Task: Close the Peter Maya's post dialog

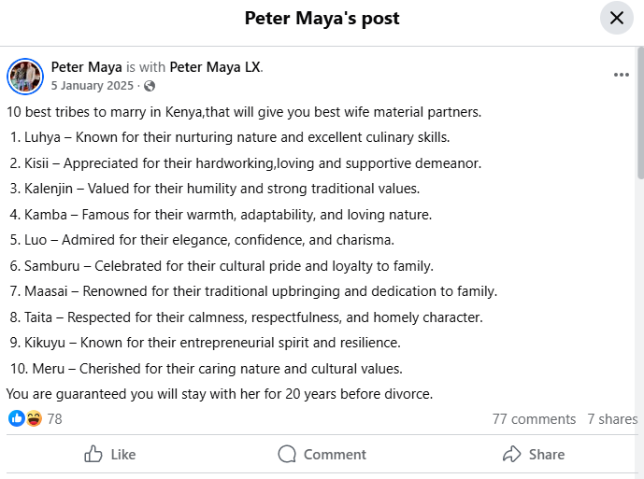Action: point(616,18)
